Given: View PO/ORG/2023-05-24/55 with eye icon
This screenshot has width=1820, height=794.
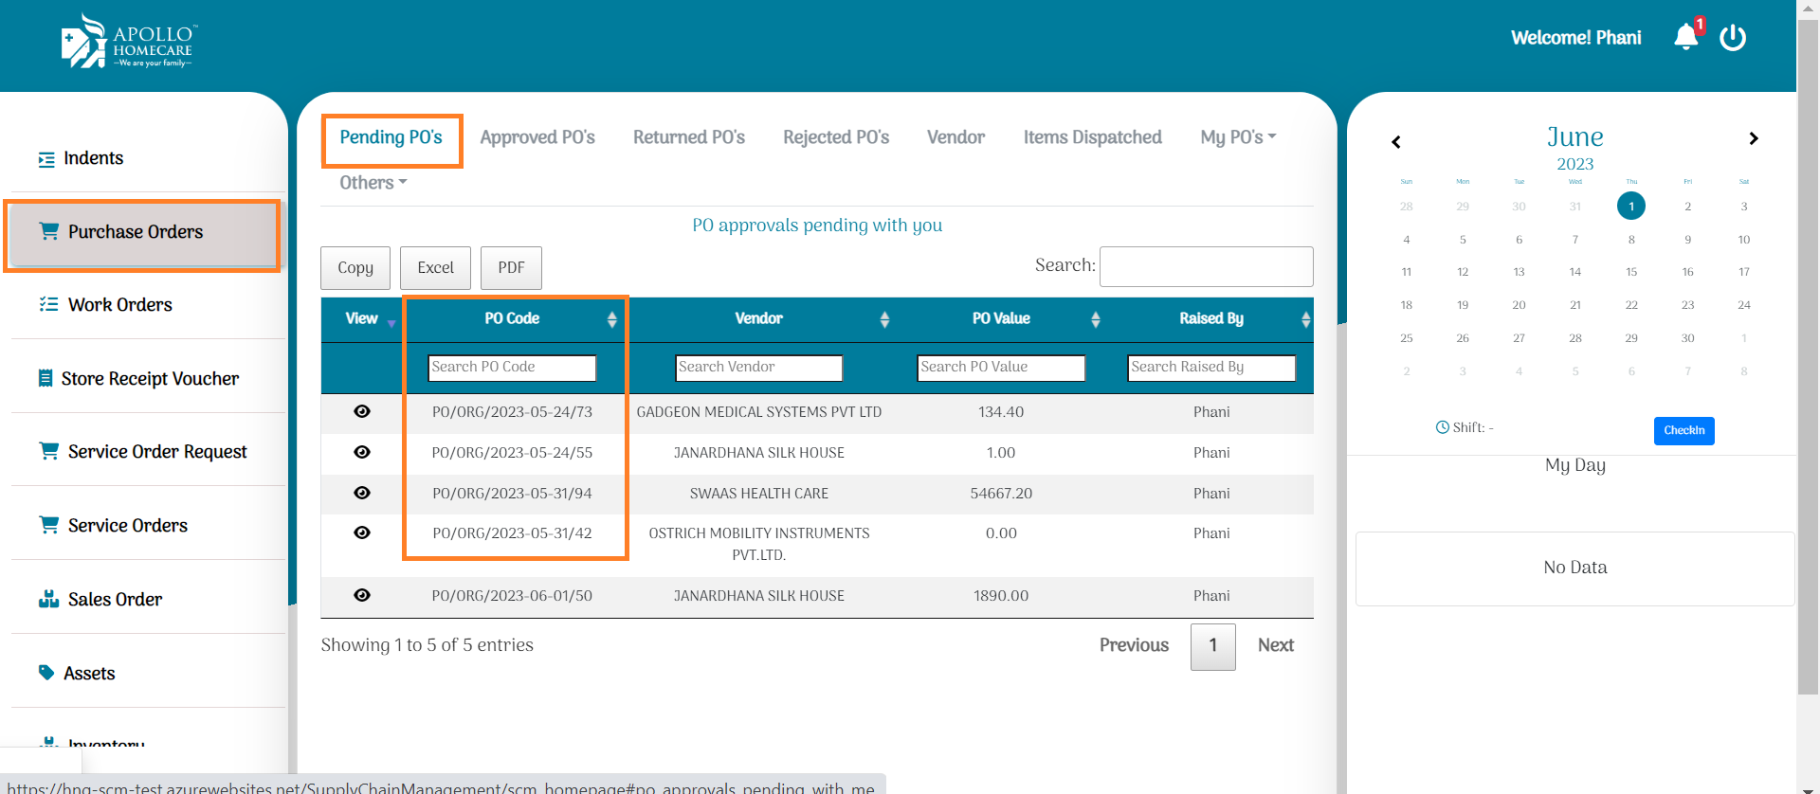Looking at the screenshot, I should (362, 452).
